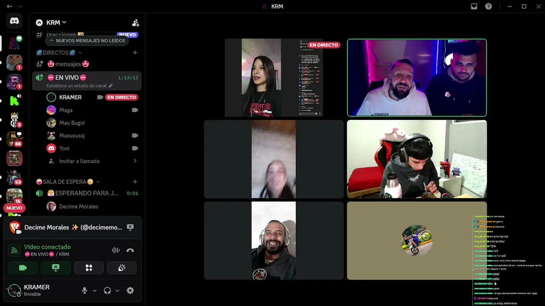Screen dimensions: 545x306
Task: Click the 1:13:12 call timer
Action: click(x=128, y=78)
